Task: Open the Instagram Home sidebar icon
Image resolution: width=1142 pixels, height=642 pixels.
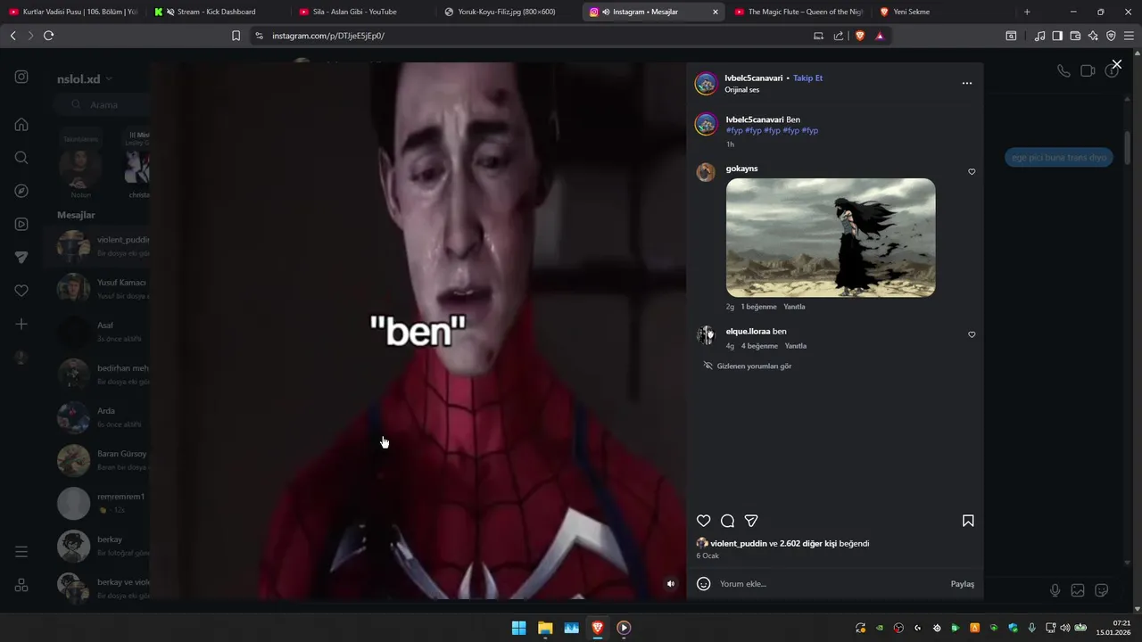Action: coord(21,125)
